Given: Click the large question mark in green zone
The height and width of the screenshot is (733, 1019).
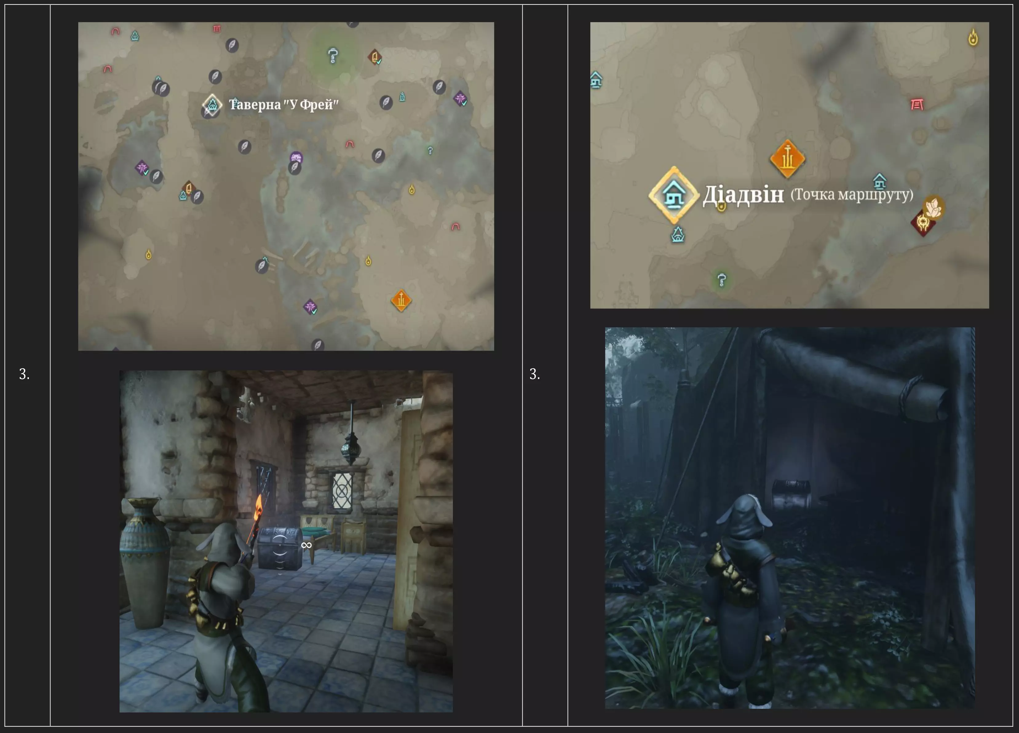Looking at the screenshot, I should (x=333, y=56).
